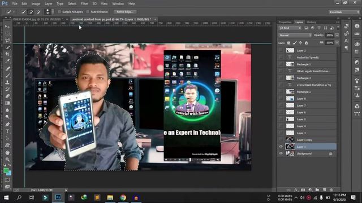Screen dimensions: 362x203
Task: Hide the Background layer eye icon
Action: [281, 153]
